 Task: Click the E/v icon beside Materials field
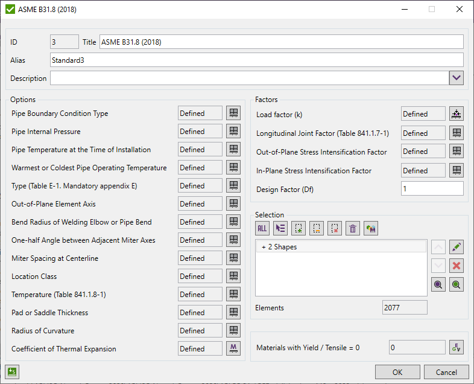[457, 348]
